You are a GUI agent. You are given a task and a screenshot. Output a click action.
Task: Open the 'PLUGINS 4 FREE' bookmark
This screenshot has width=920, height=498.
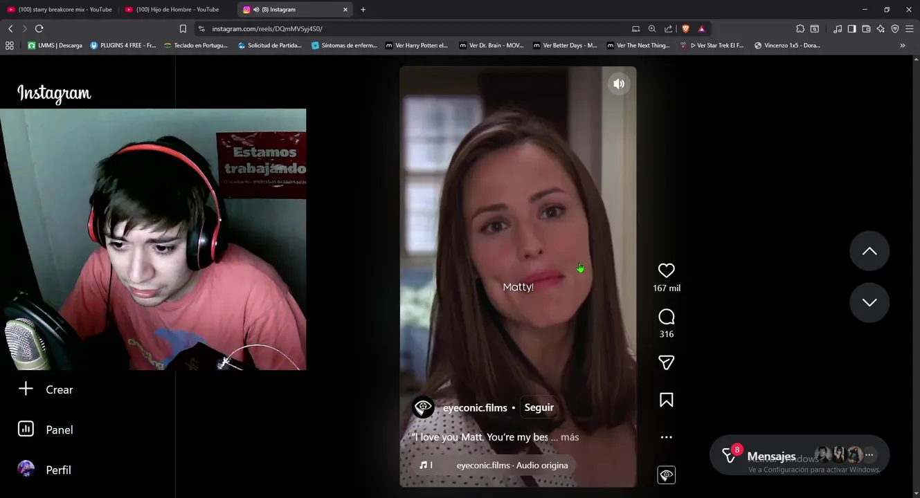click(x=123, y=45)
